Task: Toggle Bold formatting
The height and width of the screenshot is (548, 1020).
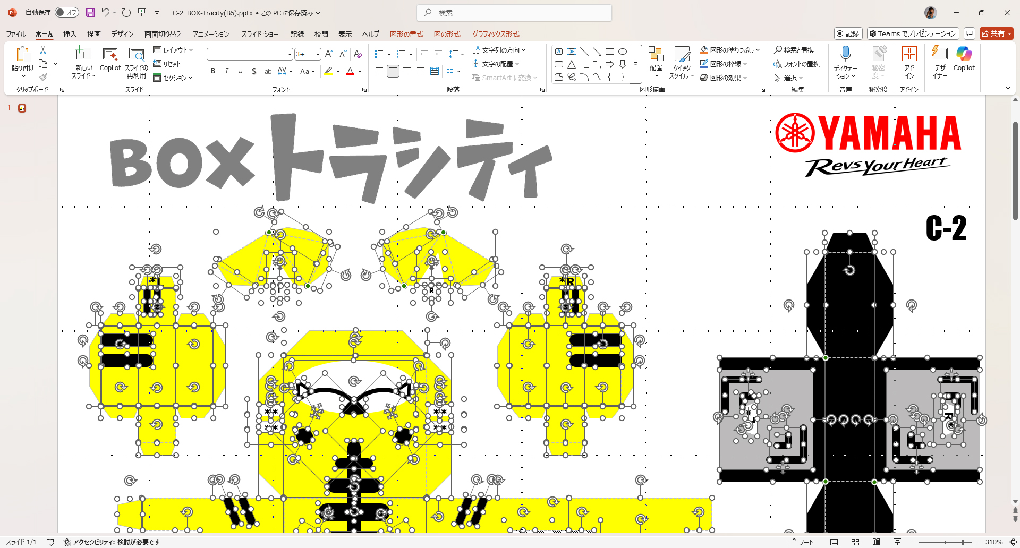Action: click(213, 71)
